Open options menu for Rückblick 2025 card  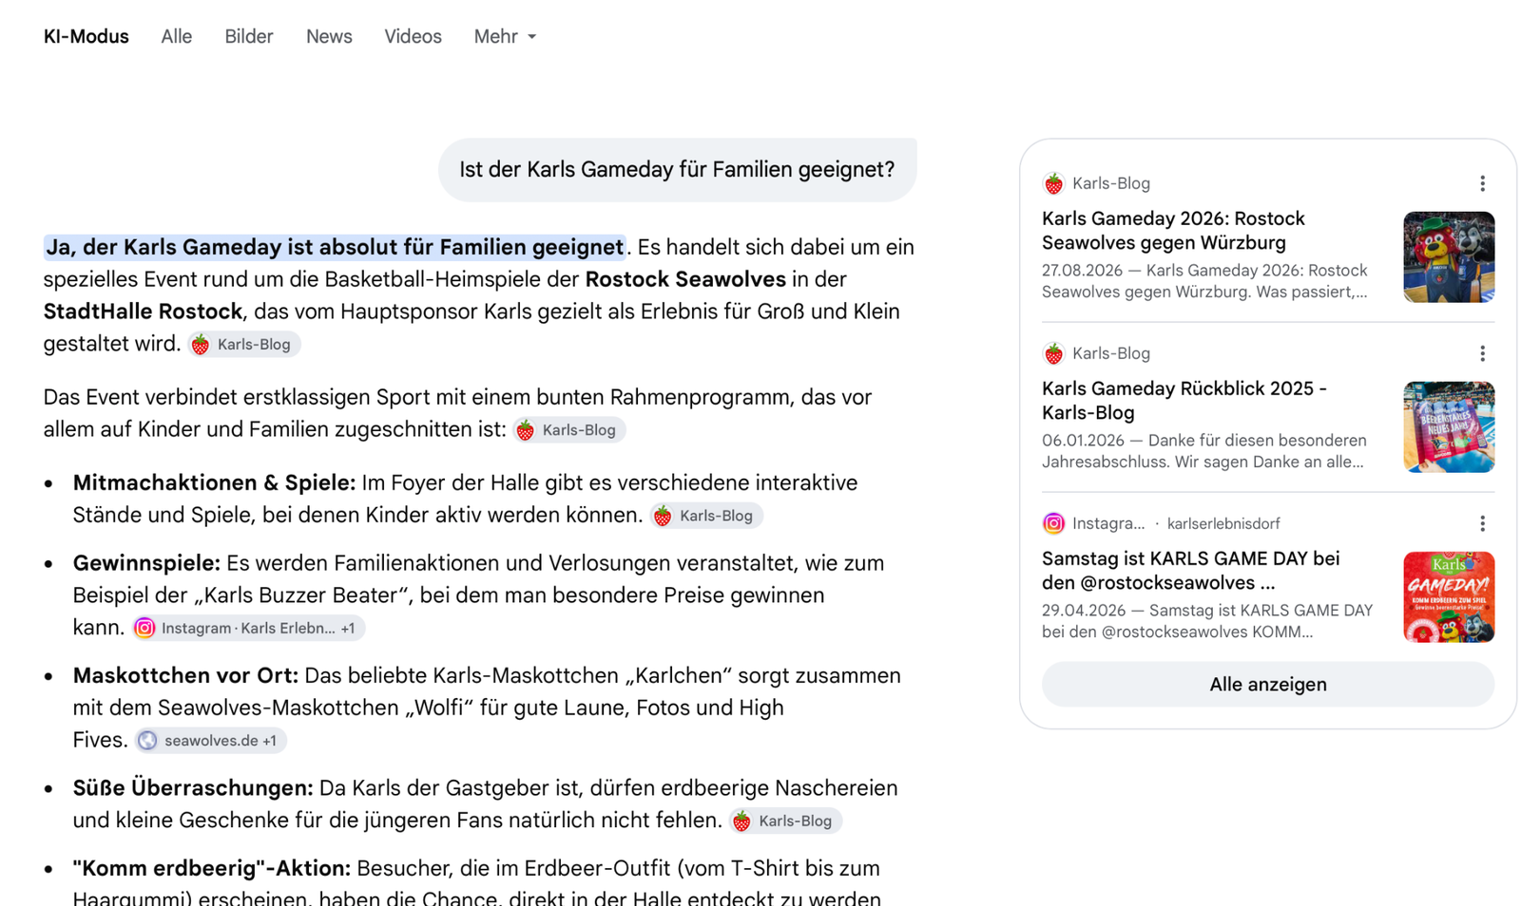click(1482, 354)
